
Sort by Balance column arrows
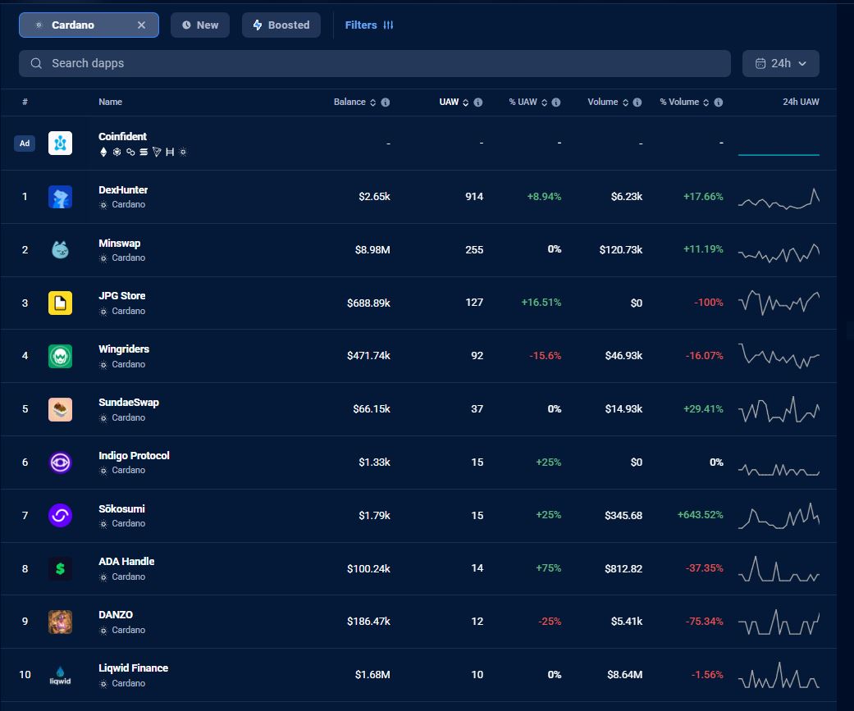tap(372, 103)
